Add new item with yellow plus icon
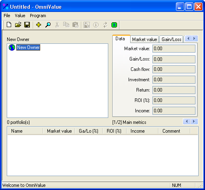Screen dimensions: 205x190 pyautogui.click(x=39, y=25)
